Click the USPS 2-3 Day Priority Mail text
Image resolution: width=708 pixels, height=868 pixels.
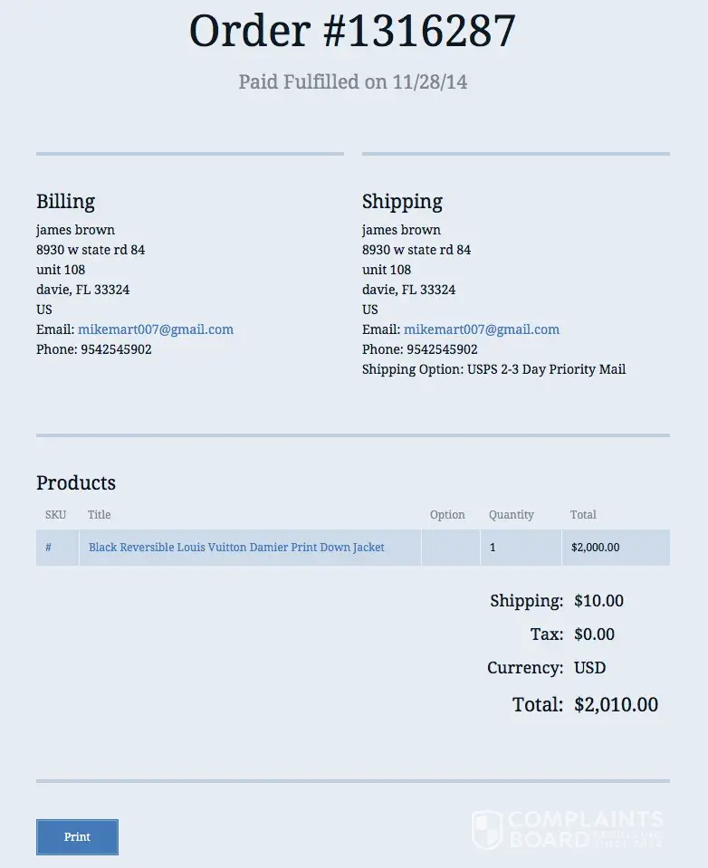(546, 369)
